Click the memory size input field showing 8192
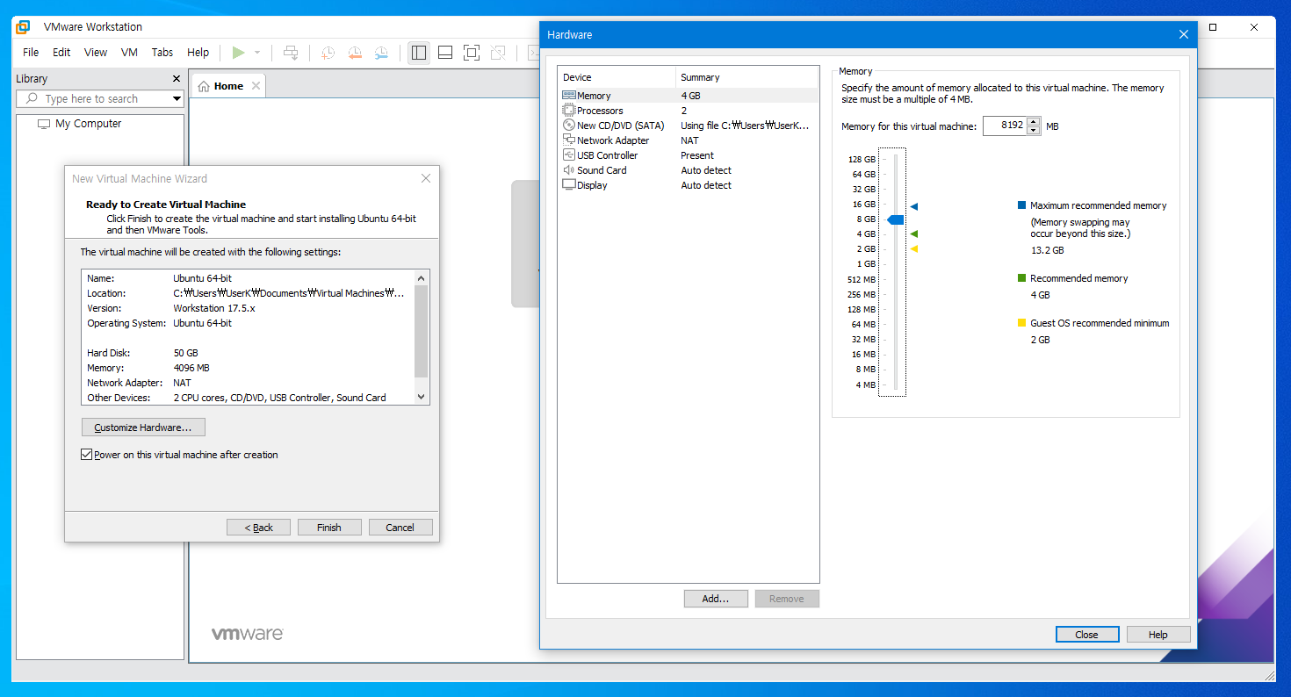1291x697 pixels. [x=1004, y=126]
